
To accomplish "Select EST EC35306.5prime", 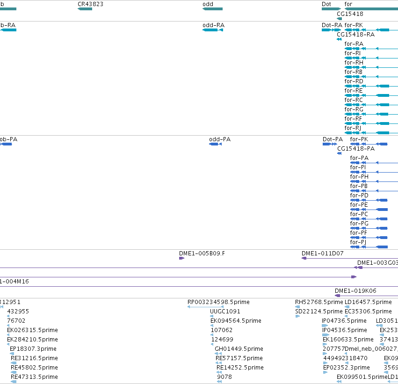I will (346, 317).
